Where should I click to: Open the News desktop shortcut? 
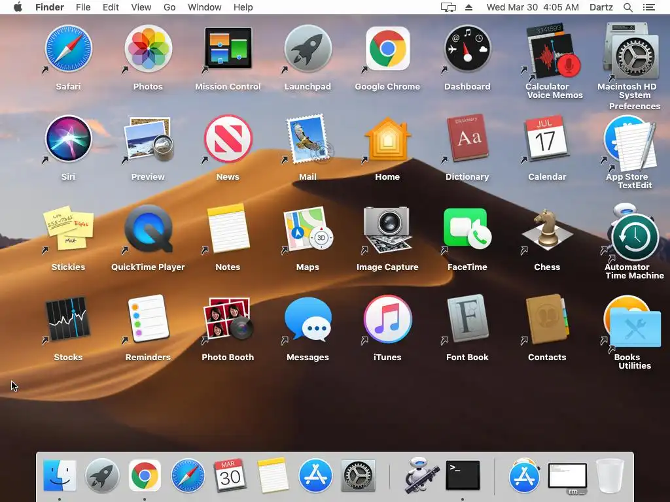pos(228,139)
